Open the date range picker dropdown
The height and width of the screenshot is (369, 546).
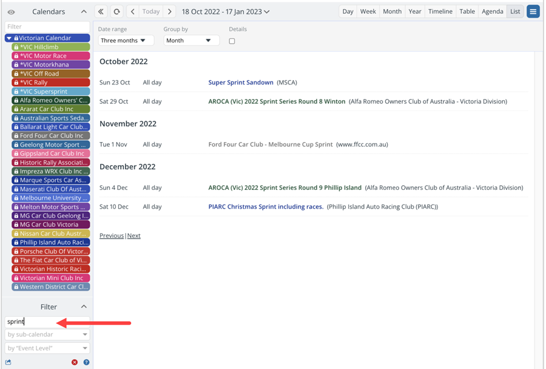point(226,12)
